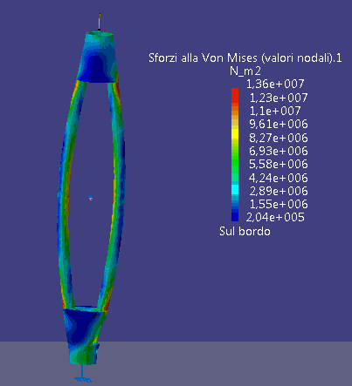
Task: Click the red swatch at the legend top
Action: [x=235, y=95]
